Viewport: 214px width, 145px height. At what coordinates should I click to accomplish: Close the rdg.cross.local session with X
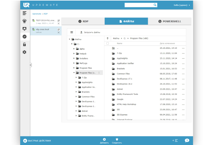tap(58, 32)
